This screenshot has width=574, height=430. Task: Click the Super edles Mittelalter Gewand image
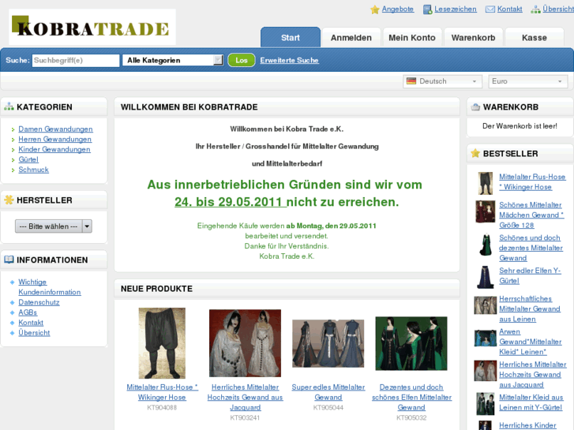[328, 343]
